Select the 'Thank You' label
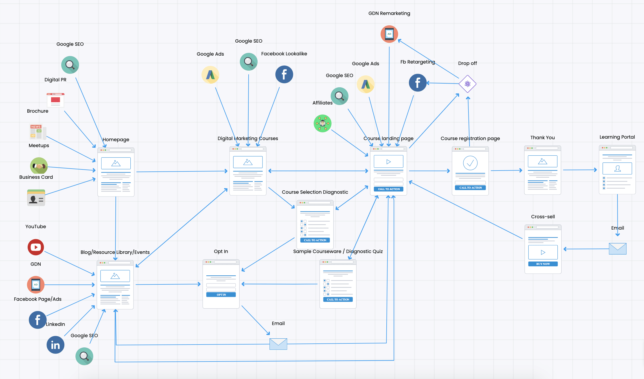Image resolution: width=644 pixels, height=379 pixels. 542,138
